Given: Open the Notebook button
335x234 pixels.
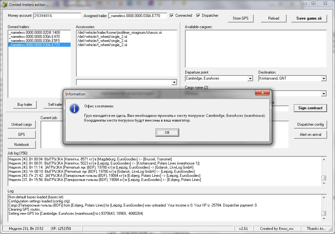Looking at the screenshot, I should pos(22,145).
